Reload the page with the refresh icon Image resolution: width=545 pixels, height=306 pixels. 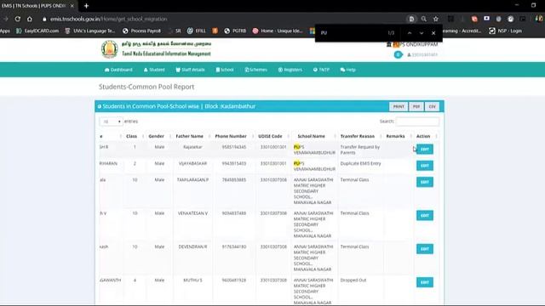(17, 19)
